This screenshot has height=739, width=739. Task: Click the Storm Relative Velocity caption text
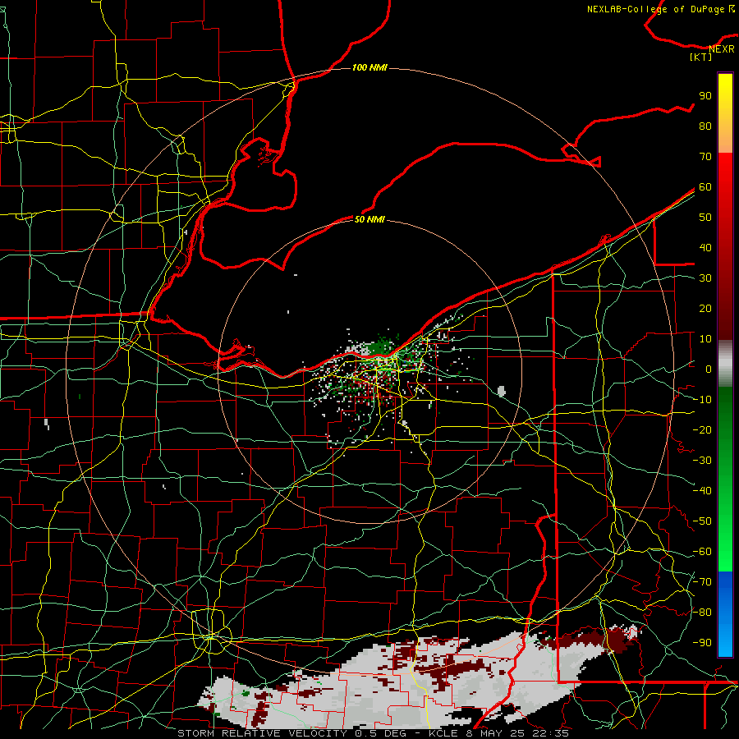pyautogui.click(x=372, y=733)
